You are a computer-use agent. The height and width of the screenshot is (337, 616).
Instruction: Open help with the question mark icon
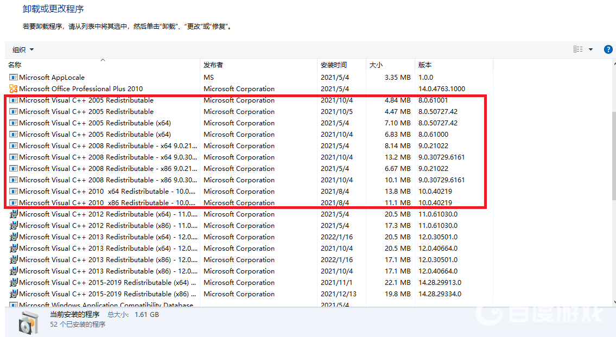(x=608, y=49)
